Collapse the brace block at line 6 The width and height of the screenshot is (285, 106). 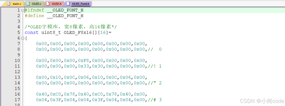click(x=23, y=38)
